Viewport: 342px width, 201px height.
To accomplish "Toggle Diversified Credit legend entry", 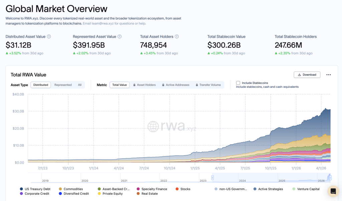I will pos(74,194).
